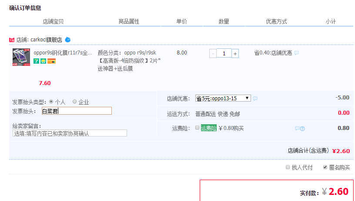Click the 实付款 final amount 2.60
The image size is (355, 201).
(x=338, y=192)
